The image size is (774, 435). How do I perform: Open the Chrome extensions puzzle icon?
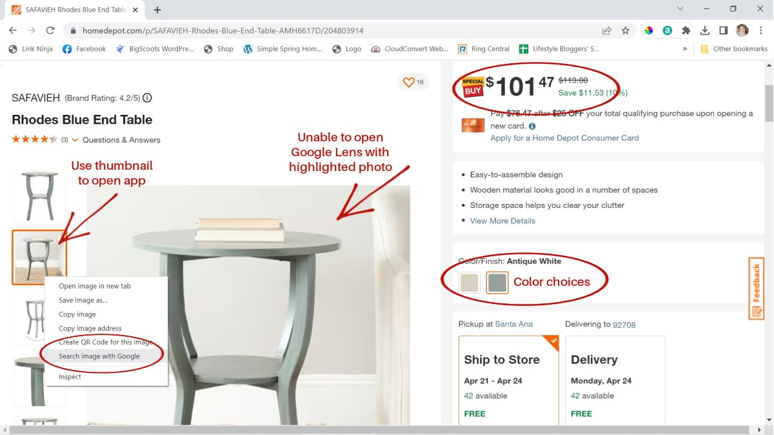pos(686,30)
